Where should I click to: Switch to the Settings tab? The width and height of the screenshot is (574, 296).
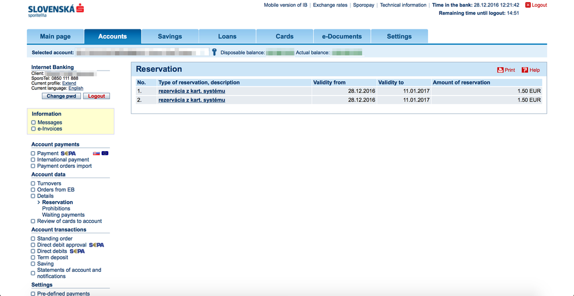(x=399, y=36)
